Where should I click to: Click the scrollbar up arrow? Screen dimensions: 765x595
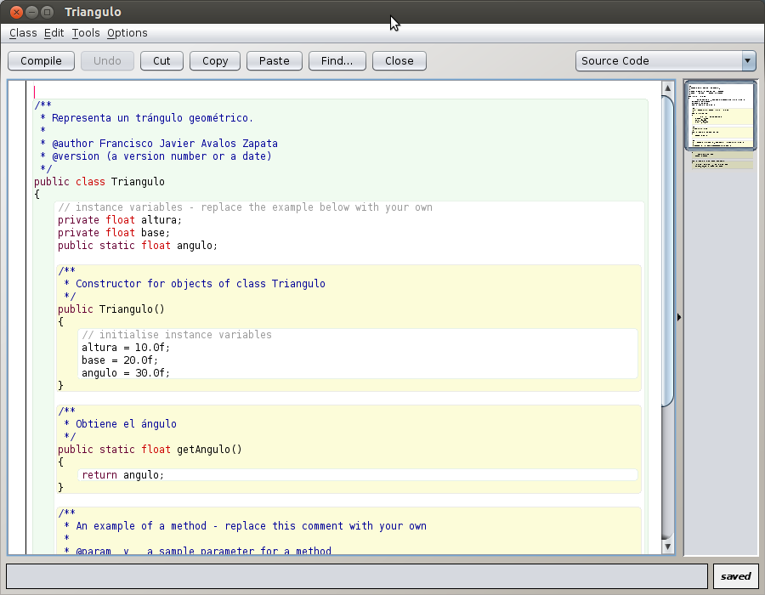[667, 88]
